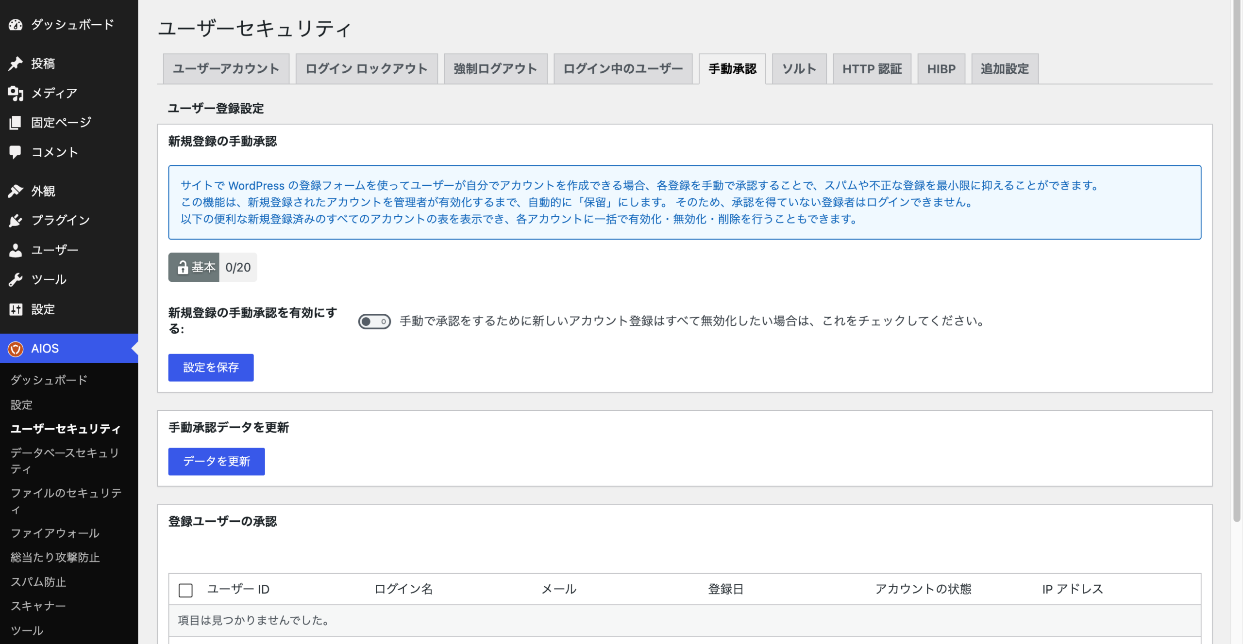Click the Appearance (外観) brush icon
Viewport: 1243px width, 644px height.
(16, 191)
